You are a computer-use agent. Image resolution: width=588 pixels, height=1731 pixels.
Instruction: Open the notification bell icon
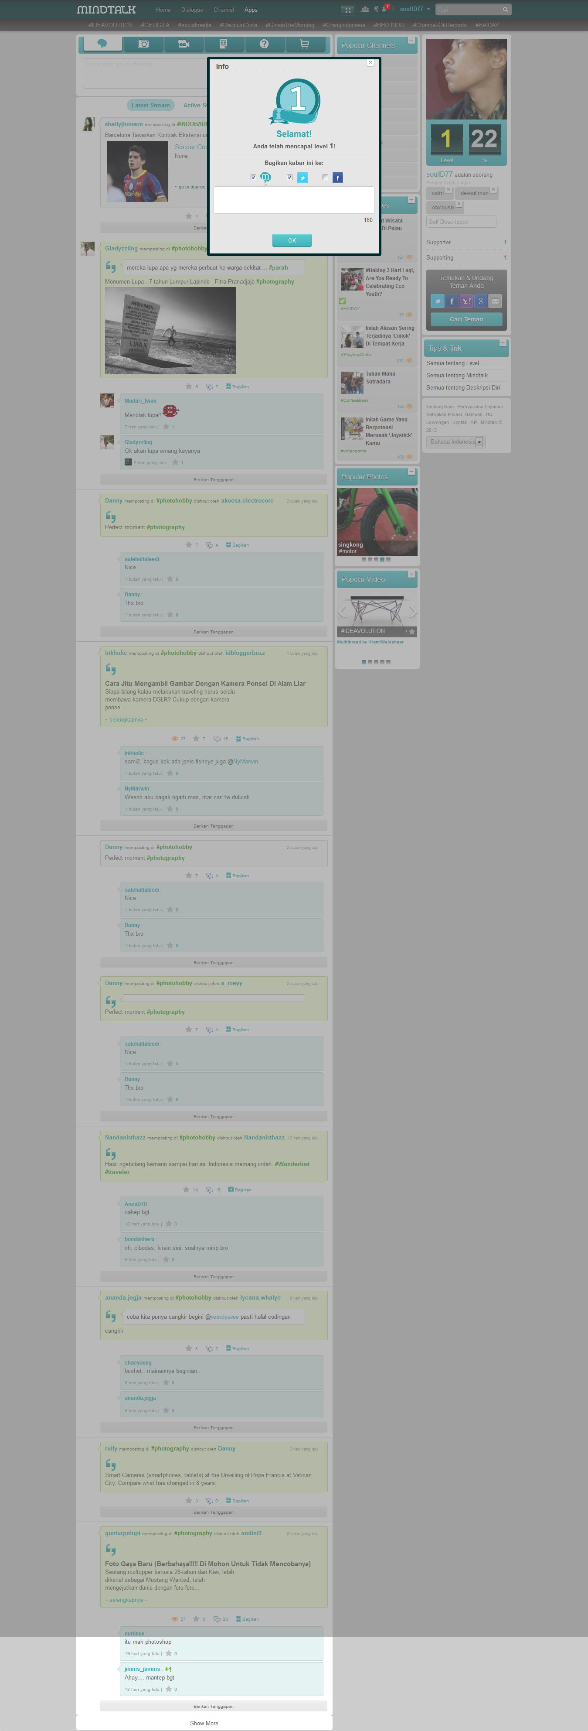tap(384, 10)
